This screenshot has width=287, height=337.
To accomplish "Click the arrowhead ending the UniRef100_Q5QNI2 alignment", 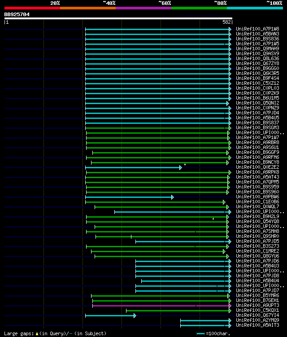I will pos(228,104).
